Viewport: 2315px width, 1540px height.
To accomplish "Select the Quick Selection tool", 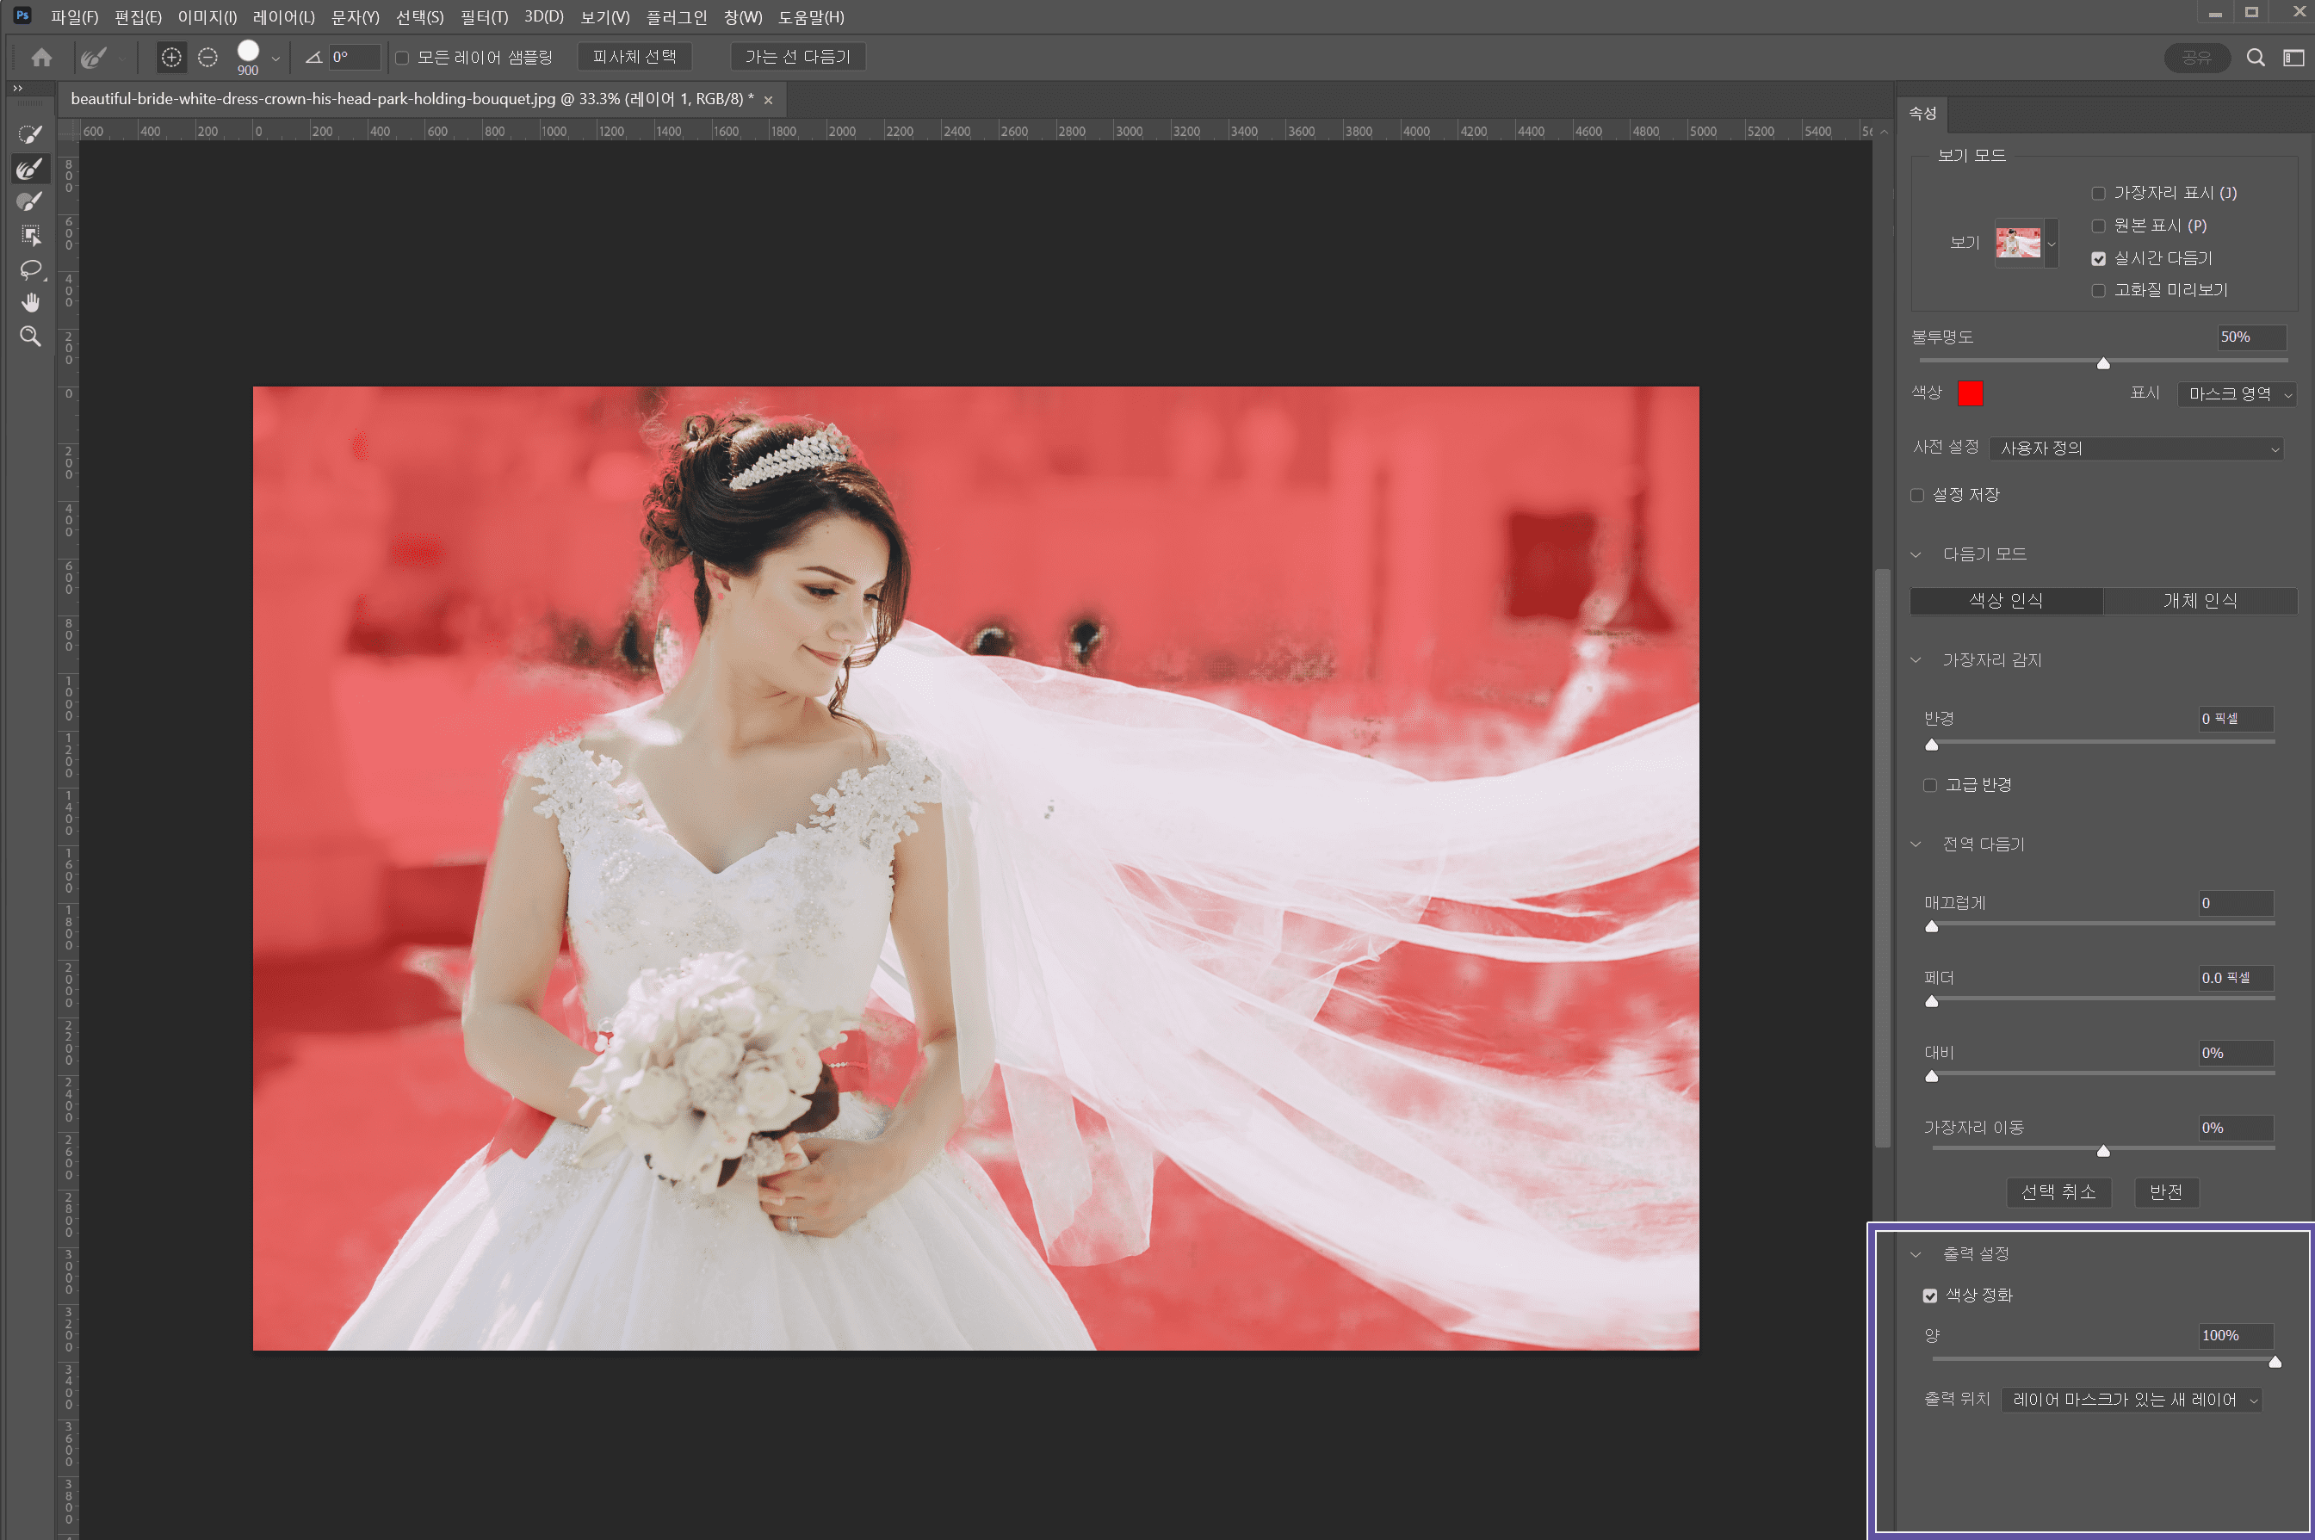I will 30,134.
